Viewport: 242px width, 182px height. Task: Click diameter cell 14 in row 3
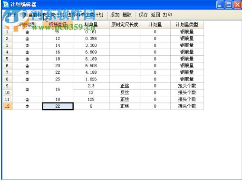tap(58, 45)
